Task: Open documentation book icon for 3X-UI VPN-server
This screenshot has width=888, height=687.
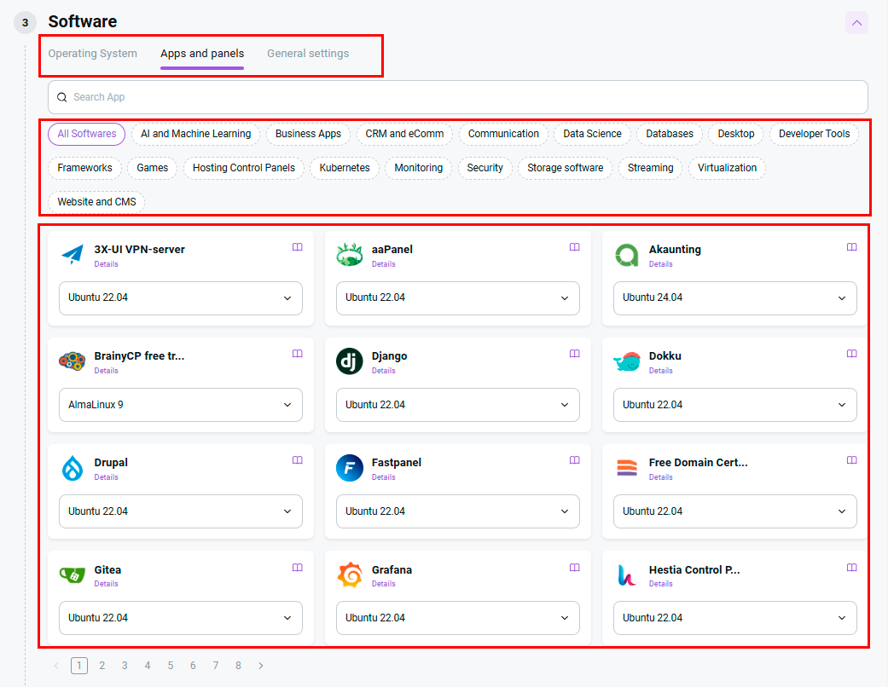Action: (297, 247)
